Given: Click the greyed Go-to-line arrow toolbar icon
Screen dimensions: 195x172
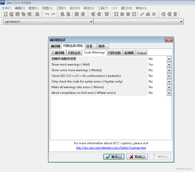Looking at the screenshot, I should click(83, 14).
